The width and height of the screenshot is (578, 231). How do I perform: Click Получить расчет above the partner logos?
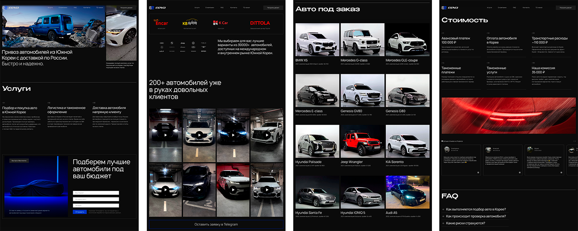273,8
